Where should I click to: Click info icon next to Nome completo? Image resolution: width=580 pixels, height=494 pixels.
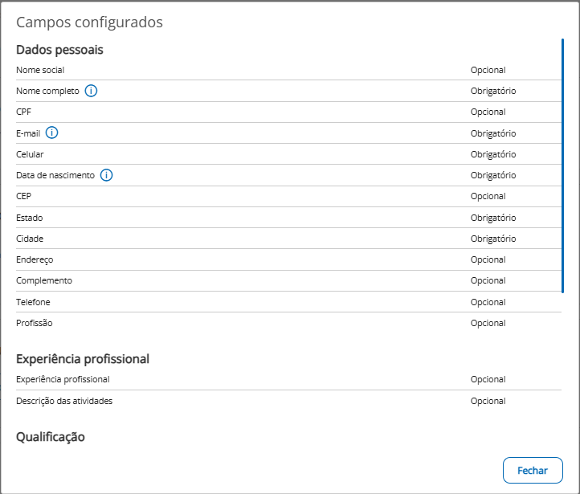tap(91, 91)
